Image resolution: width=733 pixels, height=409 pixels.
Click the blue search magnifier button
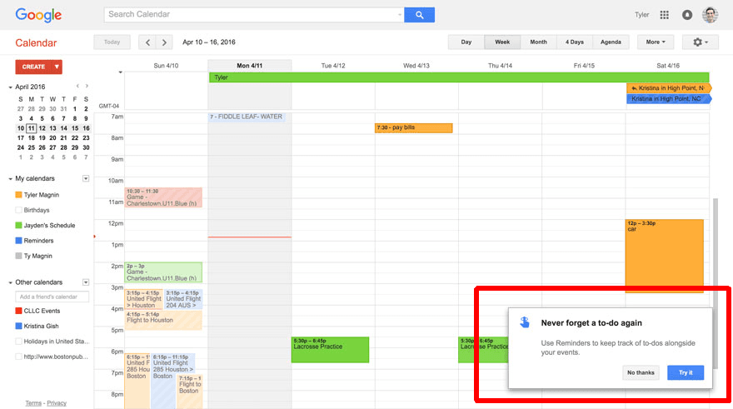(x=419, y=14)
